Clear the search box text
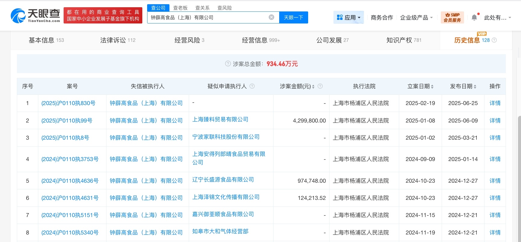Viewport: 521px width, 242px height. pos(271,17)
